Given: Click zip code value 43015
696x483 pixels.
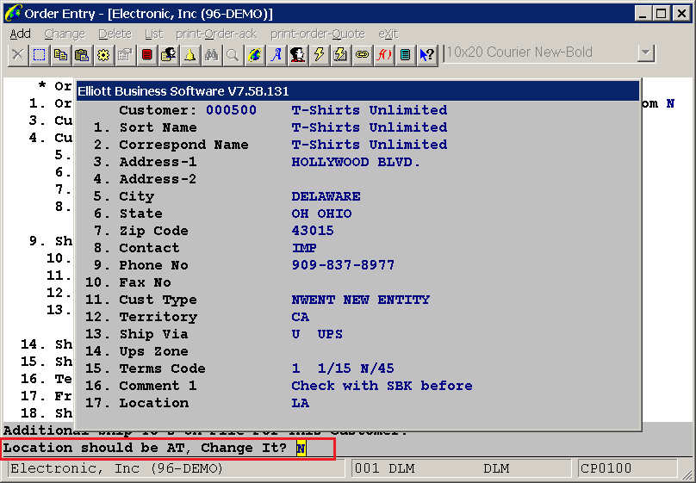Looking at the screenshot, I should click(313, 231).
